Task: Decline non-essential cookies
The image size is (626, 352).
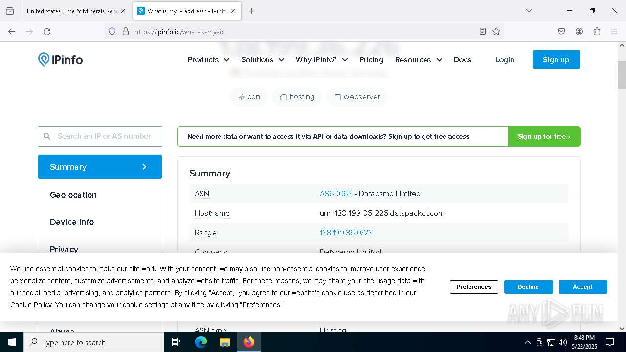Action: pyautogui.click(x=528, y=287)
